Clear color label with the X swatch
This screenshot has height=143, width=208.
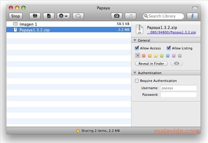(x=138, y=55)
